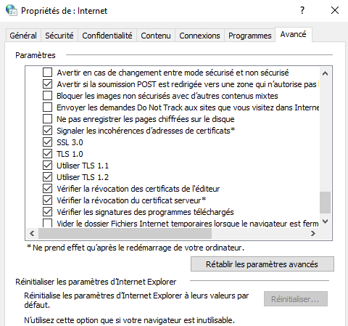Screen dimensions: 348x326
Task: Select the Connexions tab
Action: pos(199,36)
